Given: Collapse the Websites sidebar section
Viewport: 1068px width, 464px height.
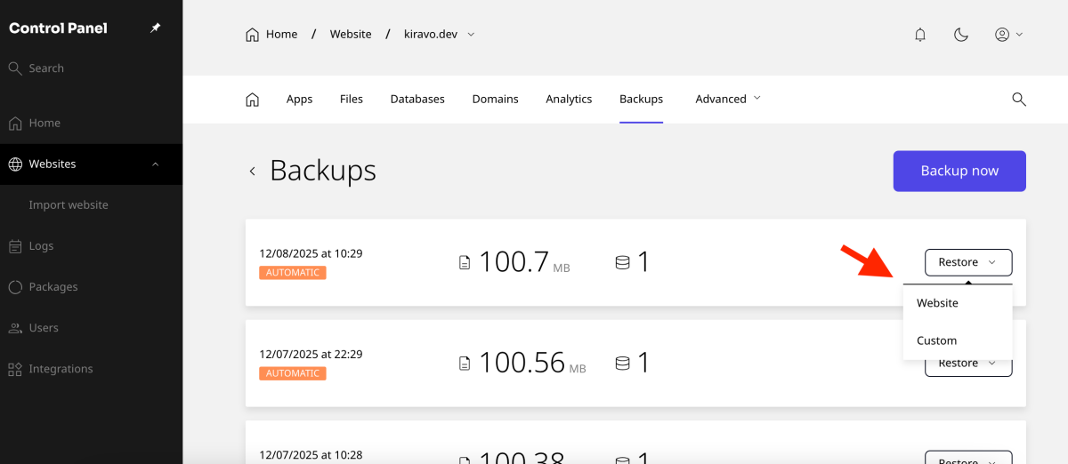Looking at the screenshot, I should point(155,164).
